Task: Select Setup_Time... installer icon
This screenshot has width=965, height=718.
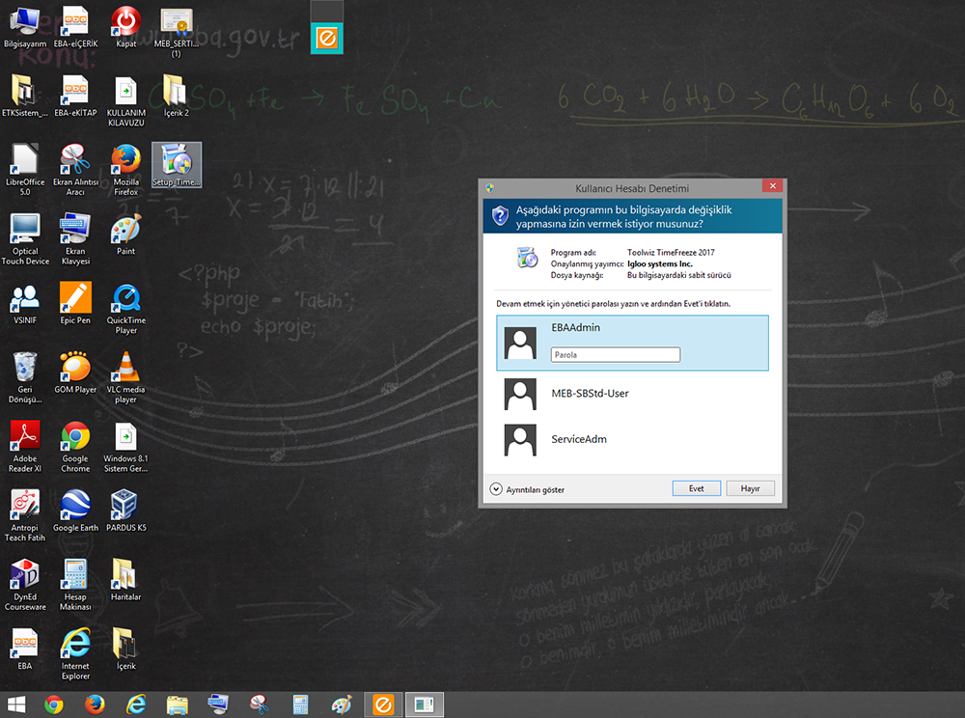Action: tap(176, 165)
